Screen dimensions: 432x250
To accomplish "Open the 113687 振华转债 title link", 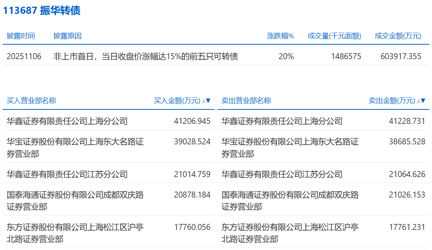I will [x=42, y=10].
